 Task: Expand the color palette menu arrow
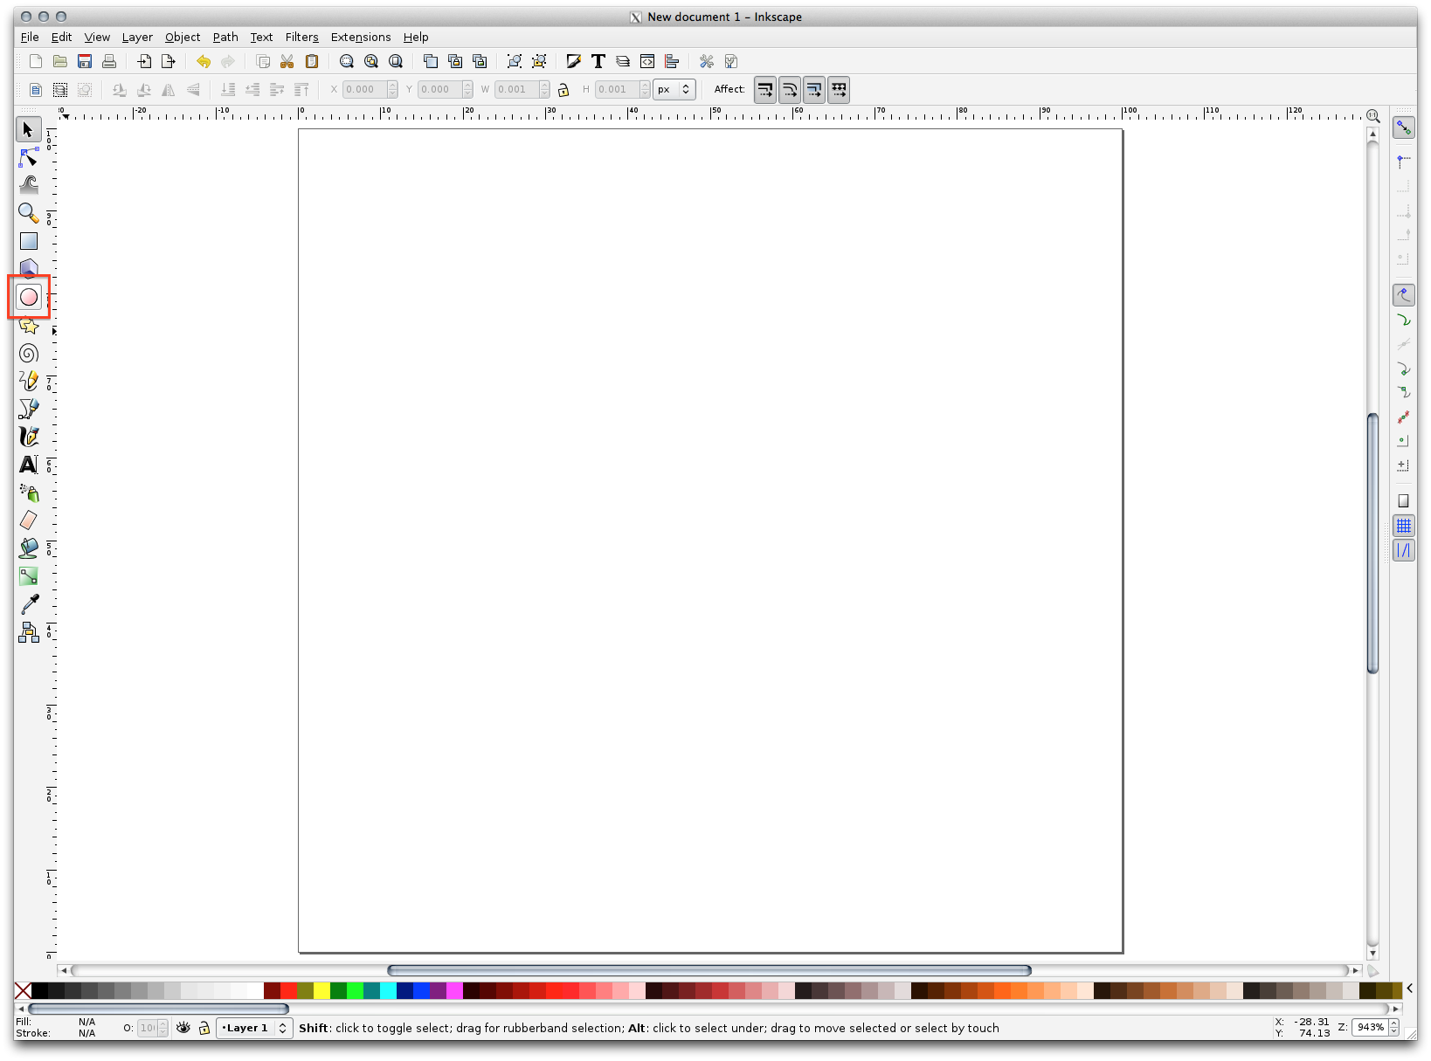pyautogui.click(x=1408, y=989)
